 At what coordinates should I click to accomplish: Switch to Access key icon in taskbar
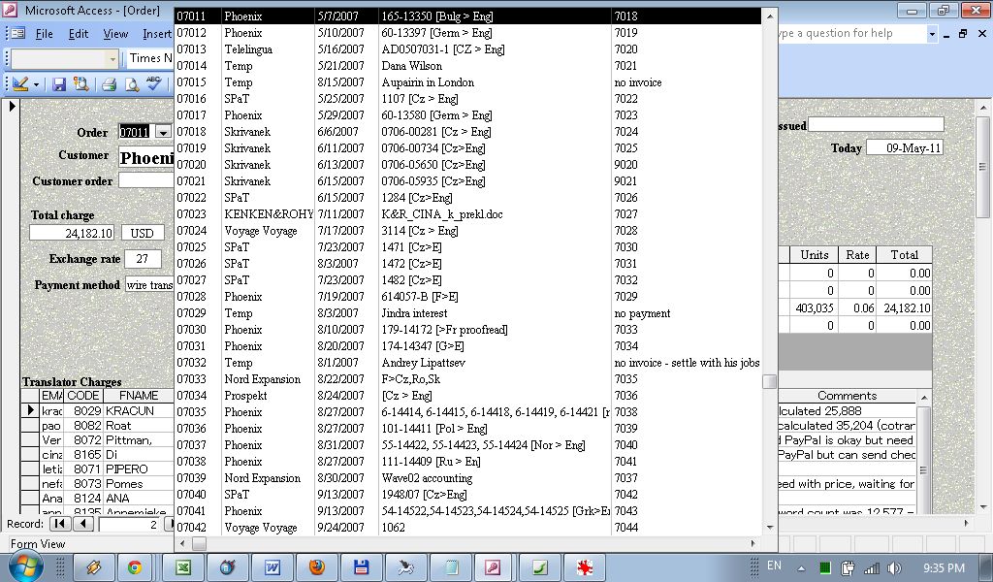click(x=494, y=567)
